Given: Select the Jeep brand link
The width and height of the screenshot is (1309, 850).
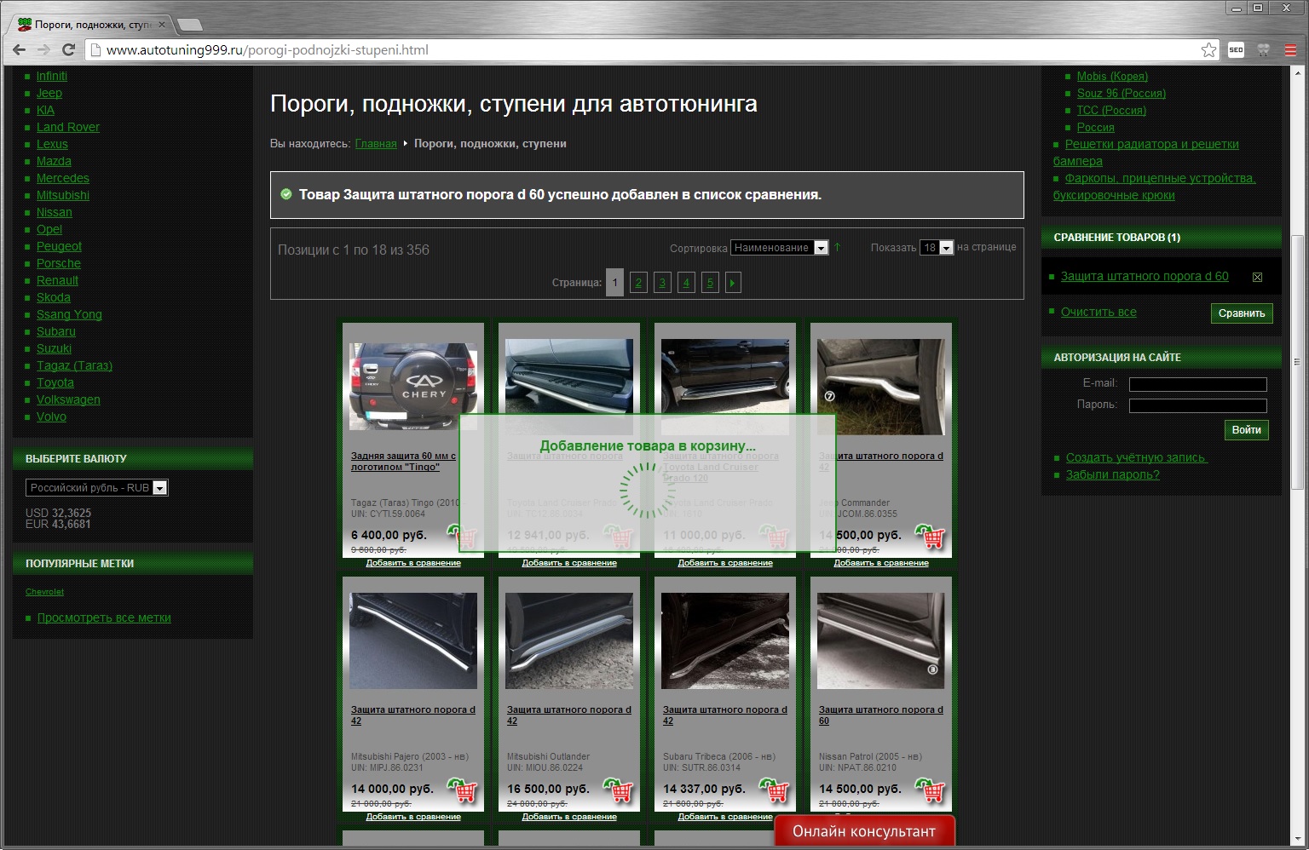Looking at the screenshot, I should [49, 93].
